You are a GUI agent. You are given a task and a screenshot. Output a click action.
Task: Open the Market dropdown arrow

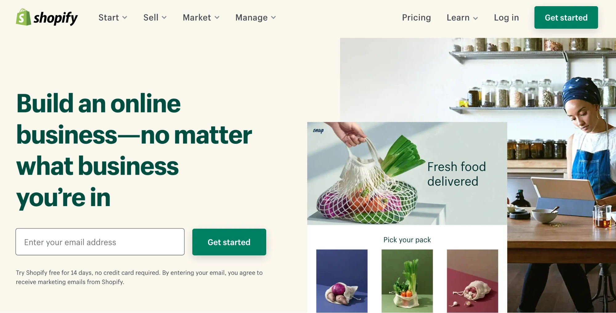click(x=217, y=18)
